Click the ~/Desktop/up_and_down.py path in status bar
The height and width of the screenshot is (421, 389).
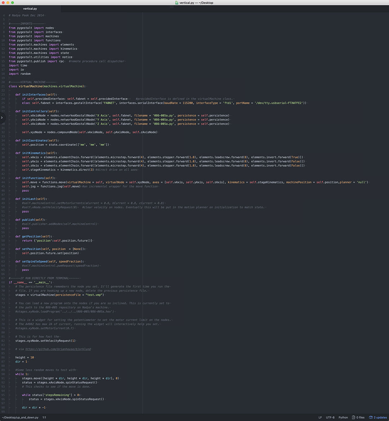(x=21, y=417)
